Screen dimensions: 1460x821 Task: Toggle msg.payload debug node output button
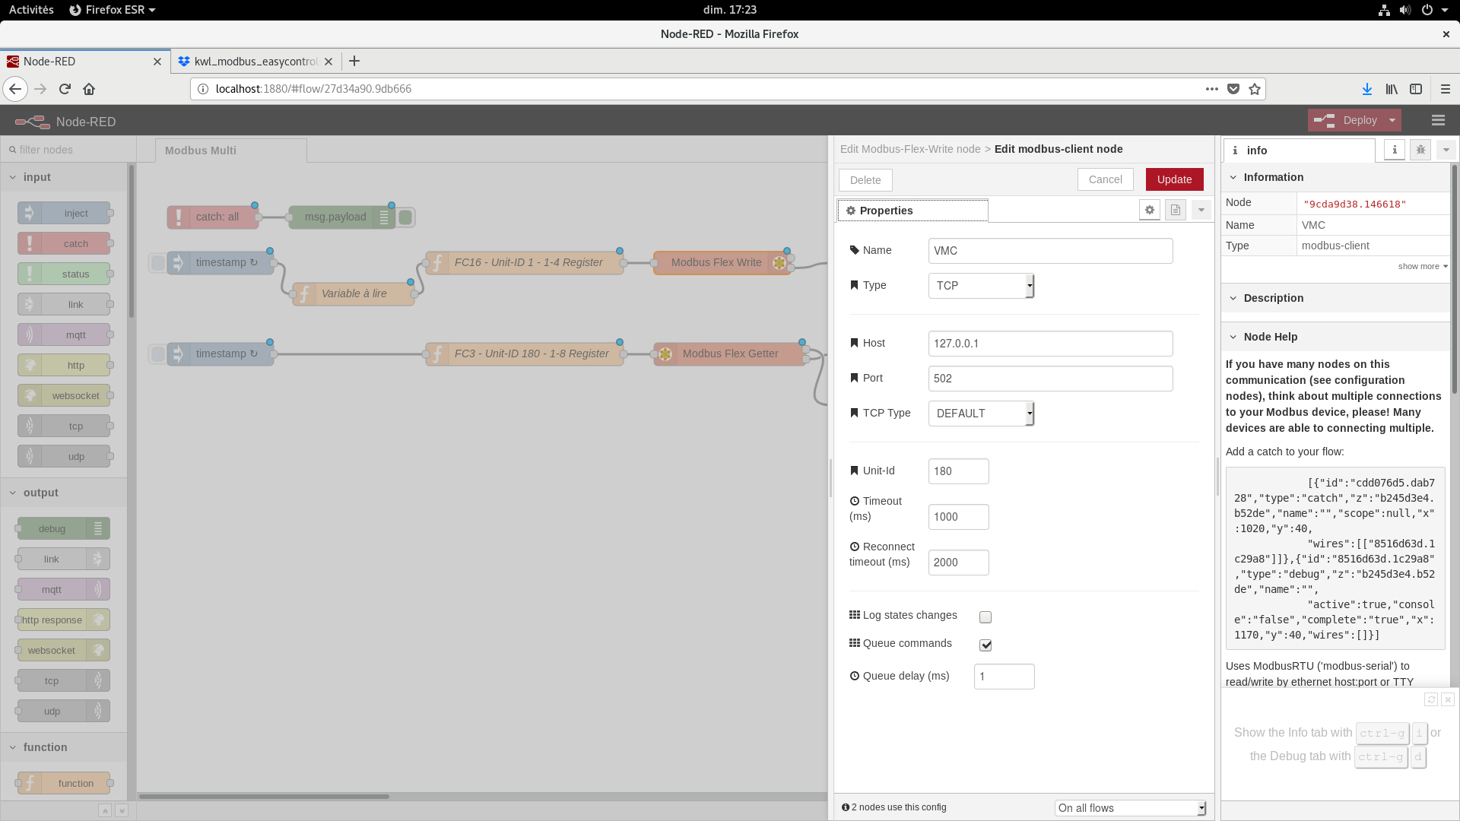(x=406, y=217)
